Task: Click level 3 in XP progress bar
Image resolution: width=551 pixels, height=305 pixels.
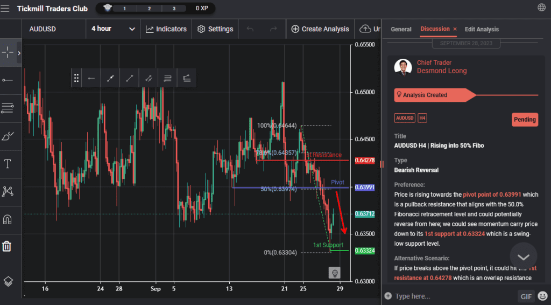Action: coord(174,9)
